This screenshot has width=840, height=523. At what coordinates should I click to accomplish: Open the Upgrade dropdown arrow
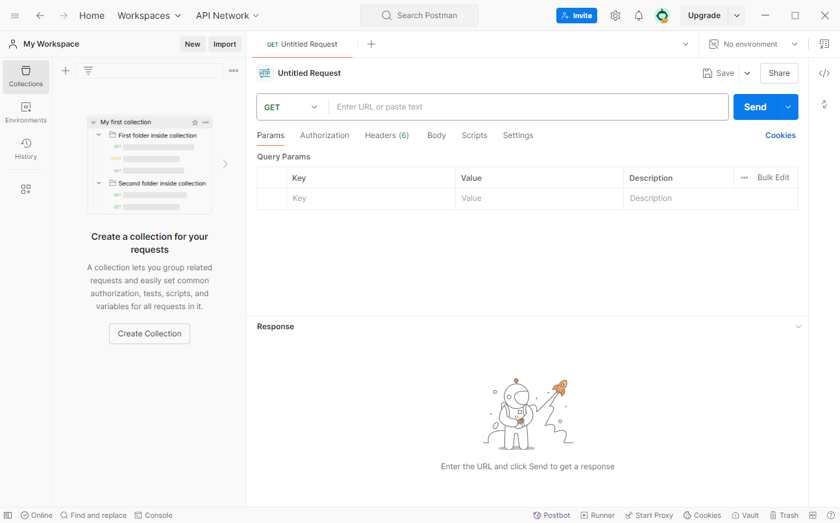click(x=737, y=16)
